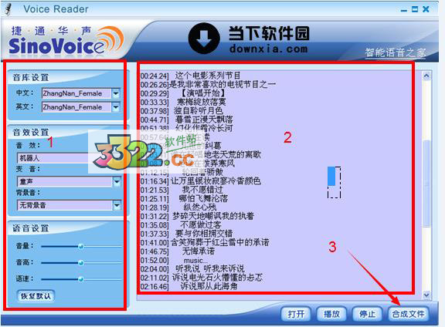This screenshot has height=327, width=445.
Task: Click the 音效 field showing 机器人
Action: pos(53,158)
